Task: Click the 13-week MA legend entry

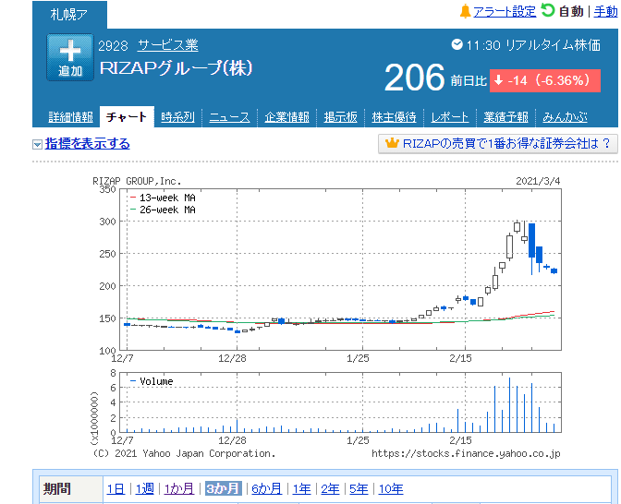Action: click(163, 198)
